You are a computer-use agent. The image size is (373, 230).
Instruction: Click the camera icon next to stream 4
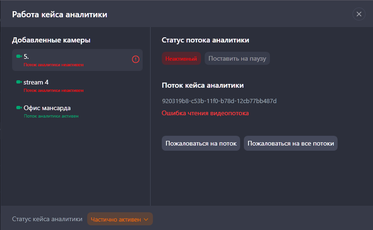pos(19,82)
